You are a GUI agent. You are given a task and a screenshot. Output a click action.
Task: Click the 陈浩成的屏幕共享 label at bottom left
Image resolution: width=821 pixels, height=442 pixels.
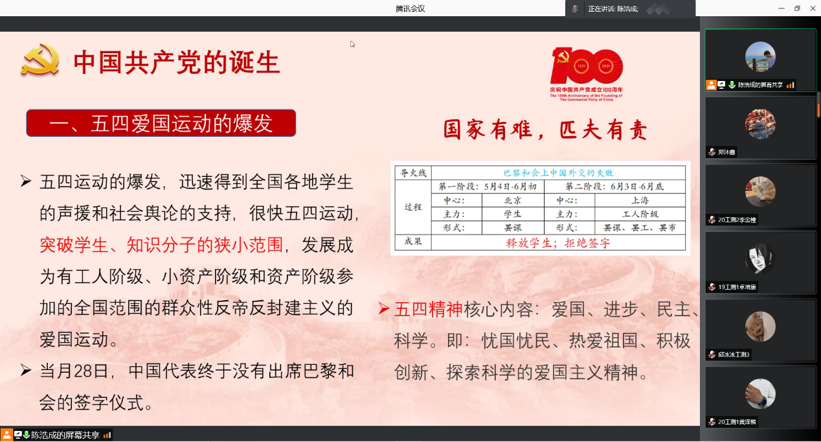point(65,435)
